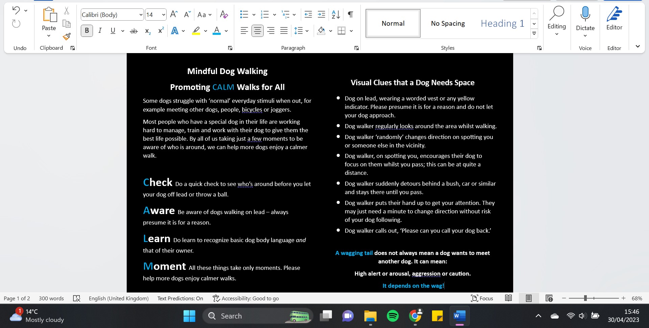649x328 pixels.
Task: Decrease paragraph indent
Action: (308, 14)
